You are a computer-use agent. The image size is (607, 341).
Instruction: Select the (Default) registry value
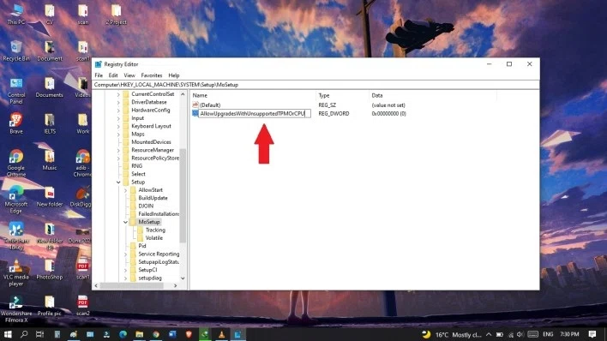point(210,105)
